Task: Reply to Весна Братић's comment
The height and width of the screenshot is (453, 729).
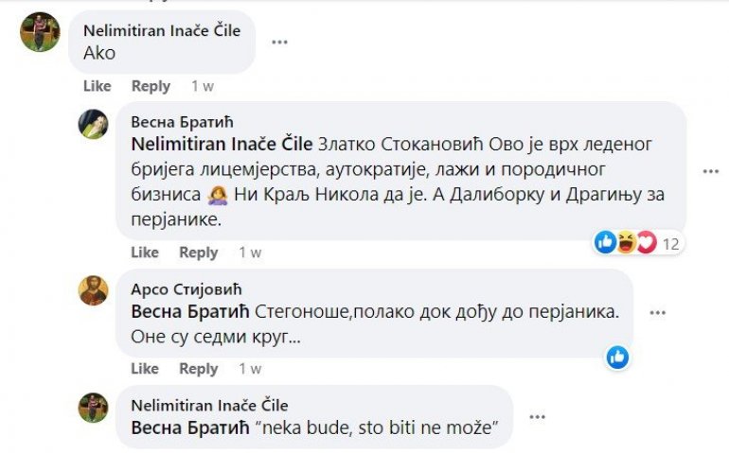Action: pyautogui.click(x=199, y=253)
